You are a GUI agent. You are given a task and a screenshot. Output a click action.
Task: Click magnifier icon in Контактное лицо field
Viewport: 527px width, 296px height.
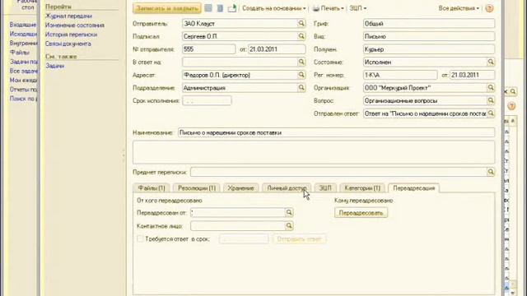pos(289,225)
